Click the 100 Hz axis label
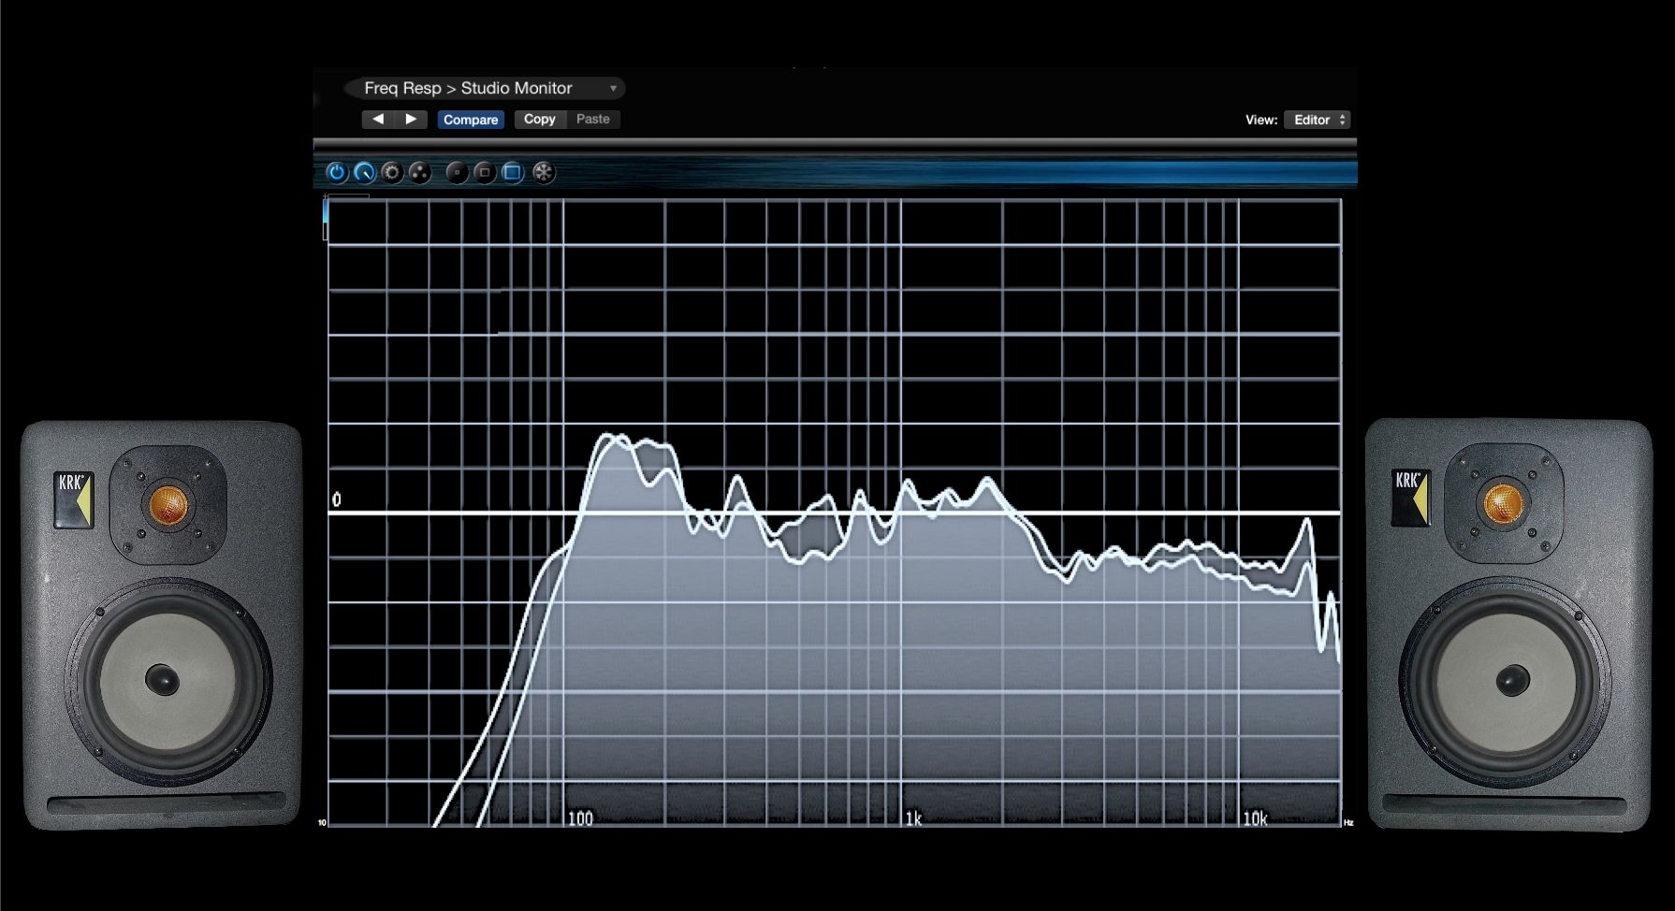Image resolution: width=1675 pixels, height=911 pixels. 580,818
